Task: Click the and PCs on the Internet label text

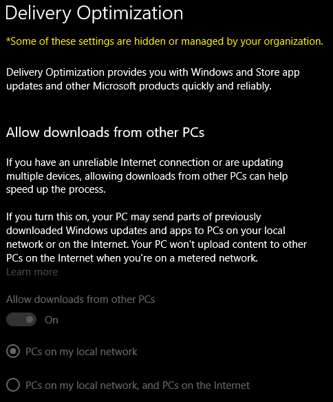Action: [196, 385]
